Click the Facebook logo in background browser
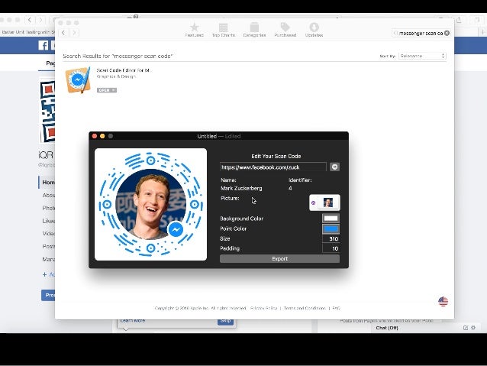Viewport: 487px width, 366px height. pos(44,45)
